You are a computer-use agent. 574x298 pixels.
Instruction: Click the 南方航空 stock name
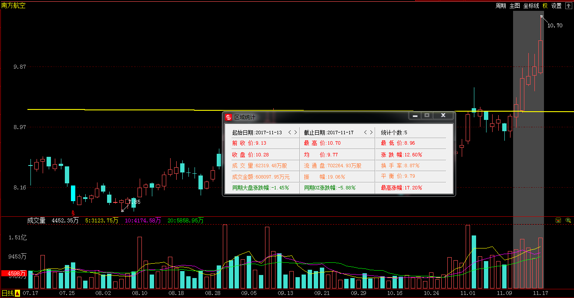[13, 6]
